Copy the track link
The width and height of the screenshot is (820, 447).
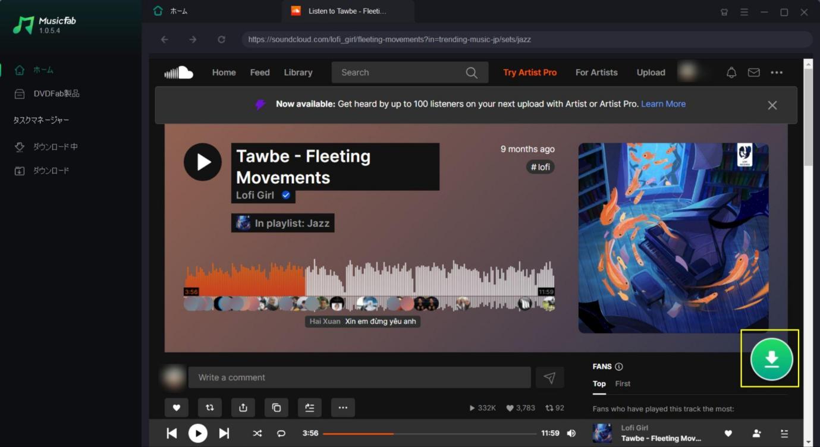click(x=277, y=408)
